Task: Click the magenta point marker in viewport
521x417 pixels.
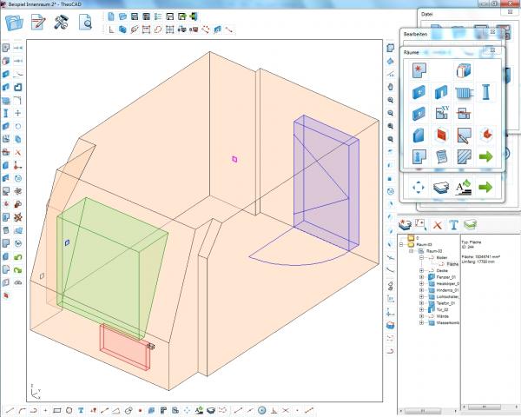Action: point(234,159)
